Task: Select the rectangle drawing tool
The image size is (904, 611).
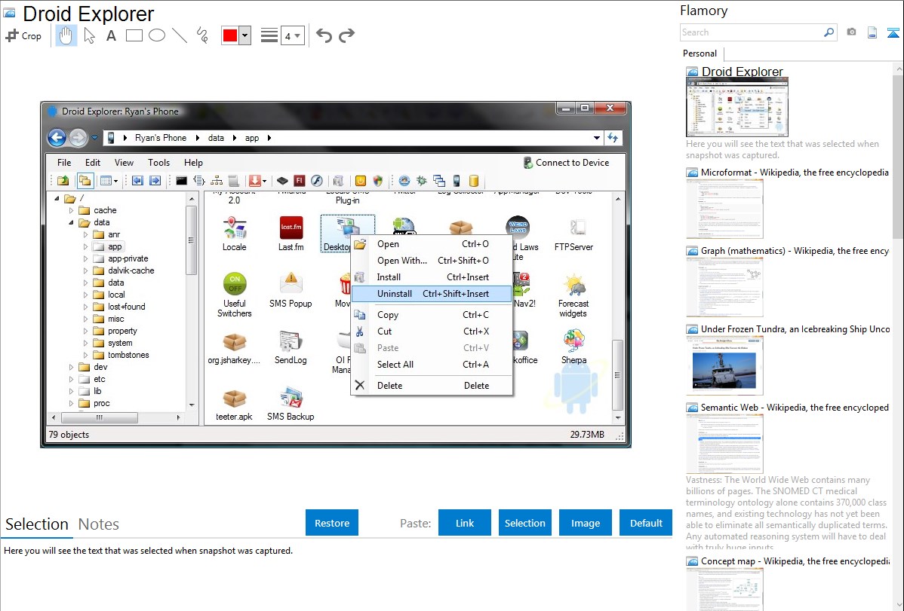Action: click(x=134, y=35)
